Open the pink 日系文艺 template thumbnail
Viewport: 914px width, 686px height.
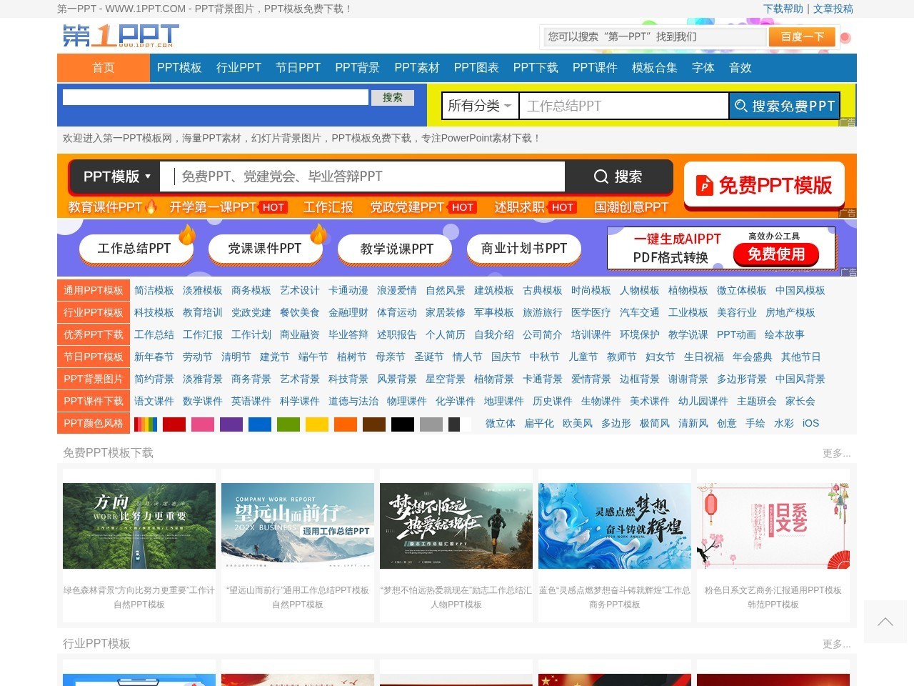[x=773, y=526]
